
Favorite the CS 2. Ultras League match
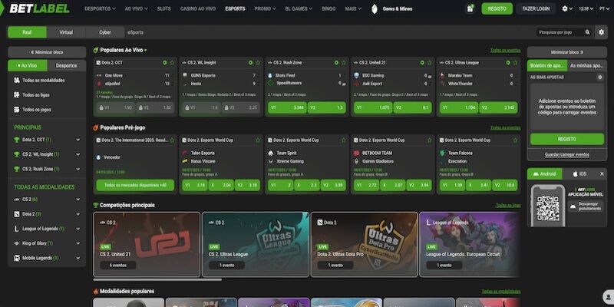click(515, 63)
